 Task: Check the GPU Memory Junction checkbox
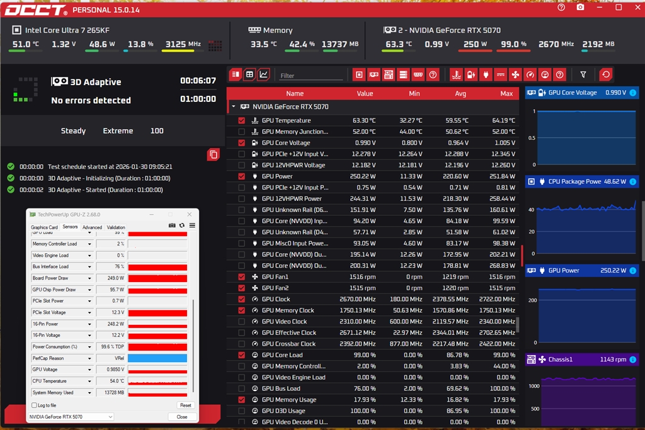241,132
